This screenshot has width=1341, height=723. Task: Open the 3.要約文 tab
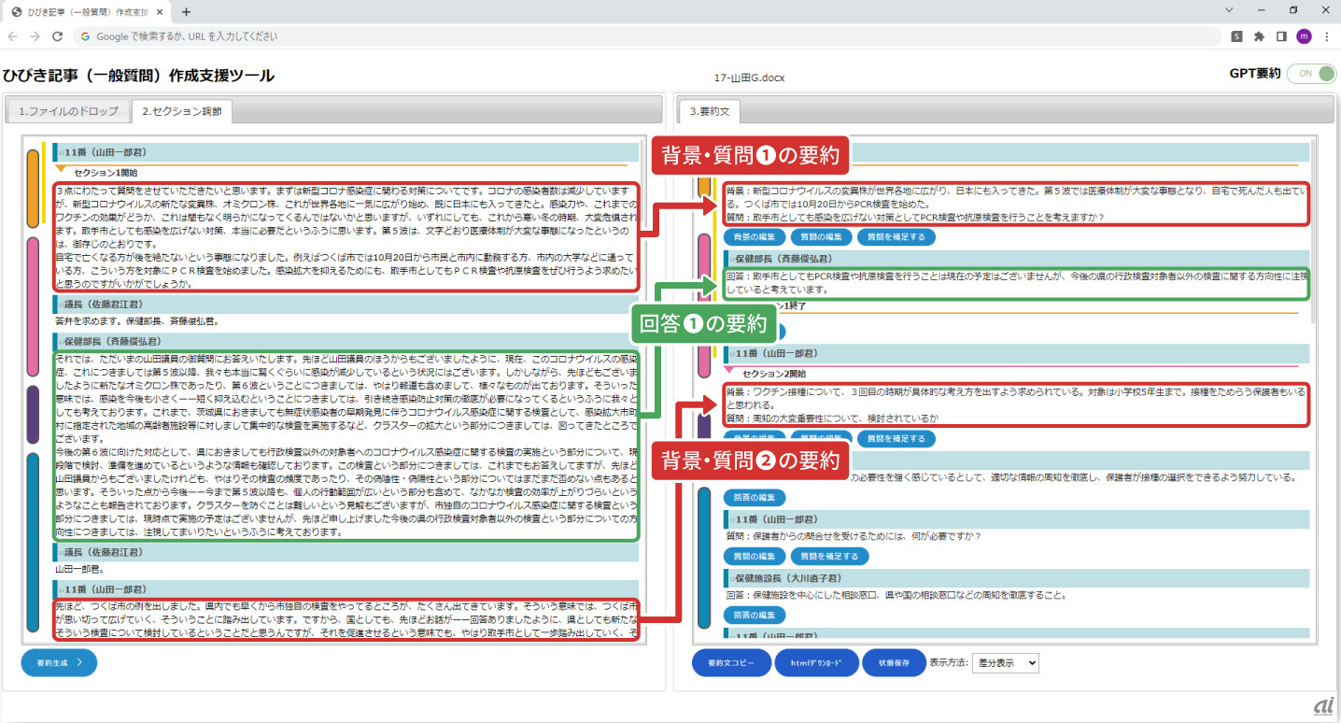point(709,111)
